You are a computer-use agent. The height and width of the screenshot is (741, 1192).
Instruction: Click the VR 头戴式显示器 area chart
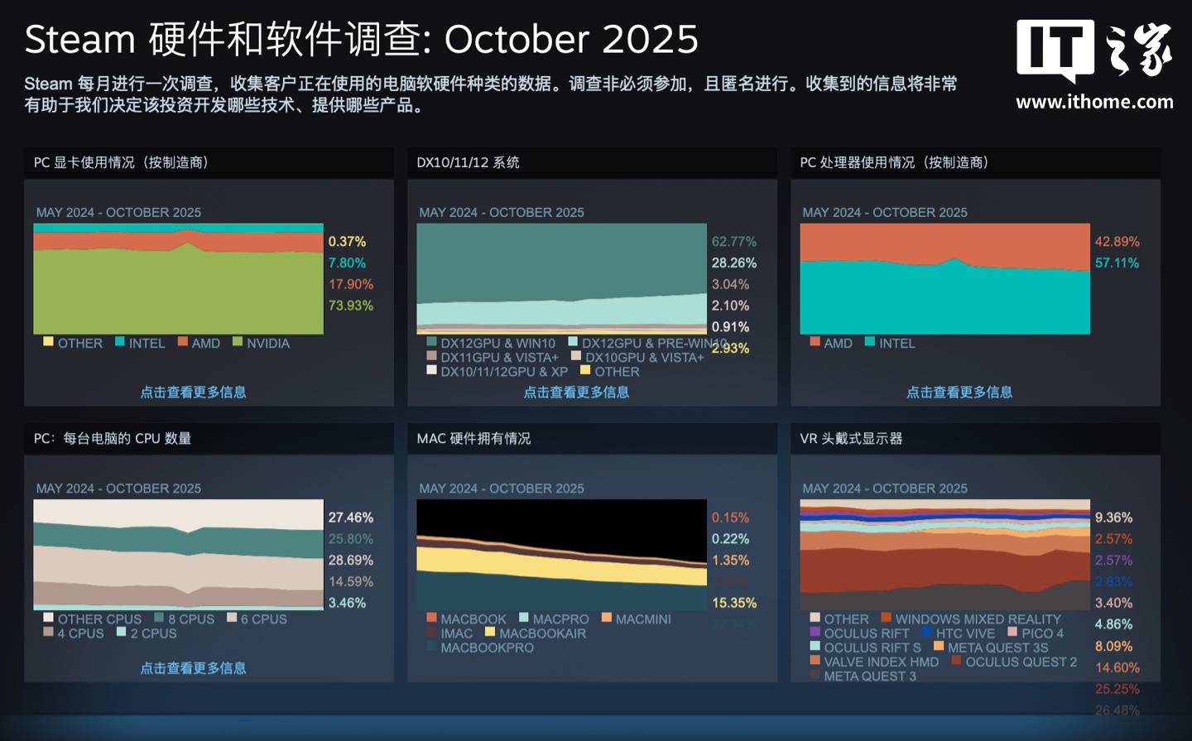944,555
